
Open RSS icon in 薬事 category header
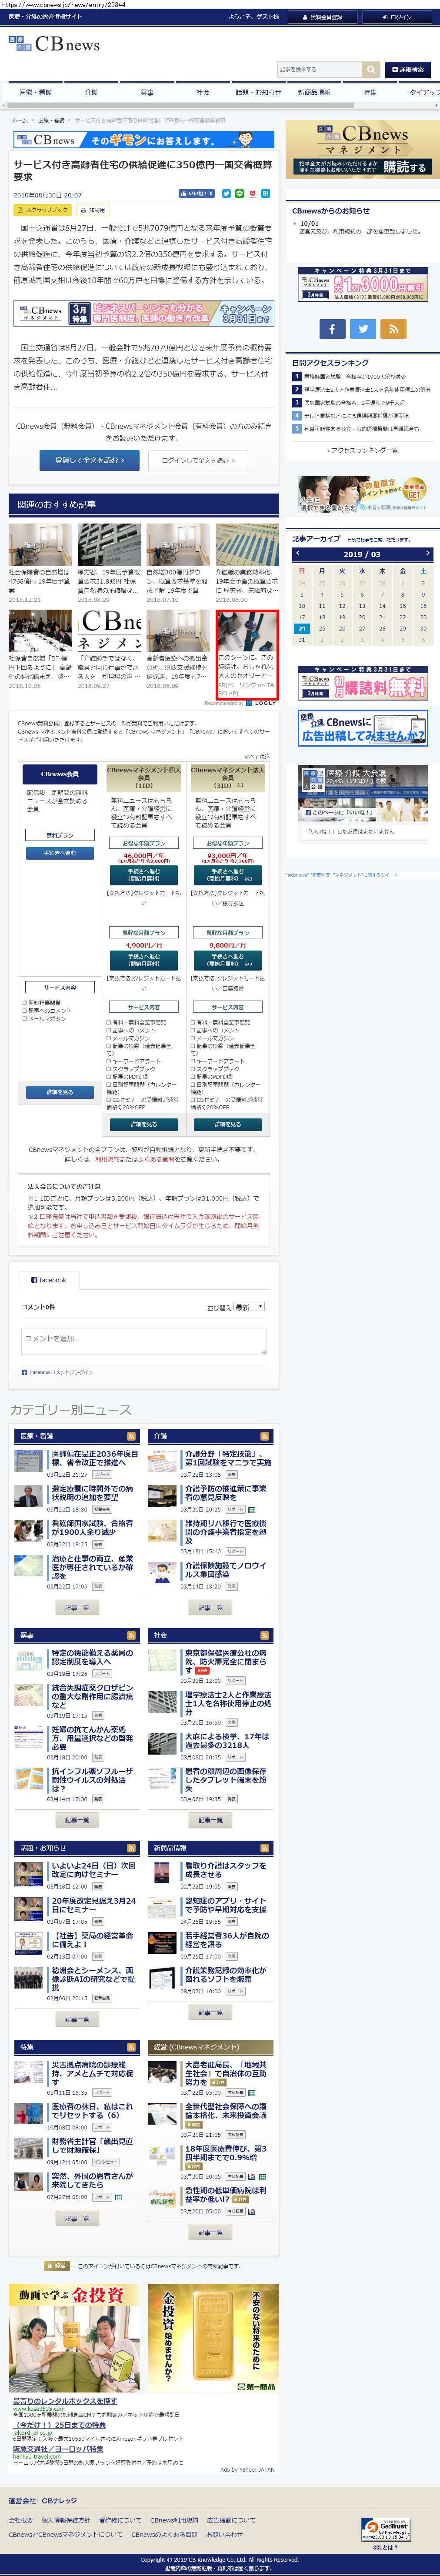pyautogui.click(x=131, y=1635)
